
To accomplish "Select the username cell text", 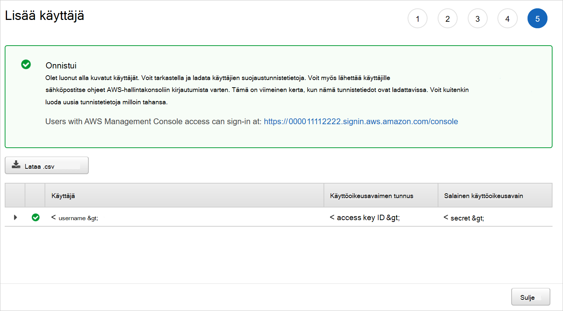I will 75,218.
